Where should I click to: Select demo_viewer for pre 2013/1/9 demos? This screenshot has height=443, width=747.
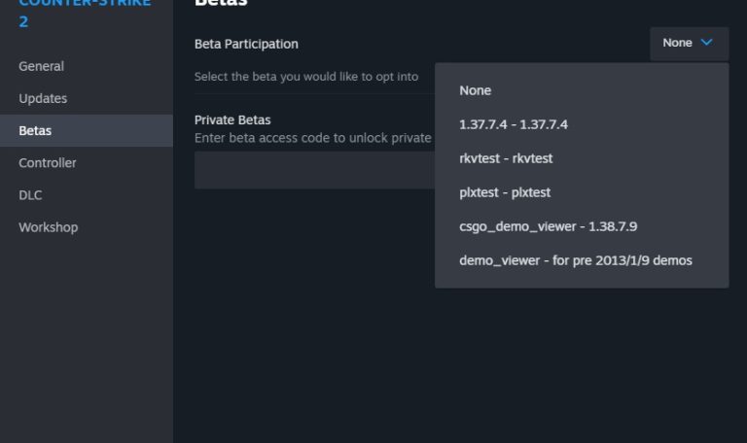click(576, 260)
